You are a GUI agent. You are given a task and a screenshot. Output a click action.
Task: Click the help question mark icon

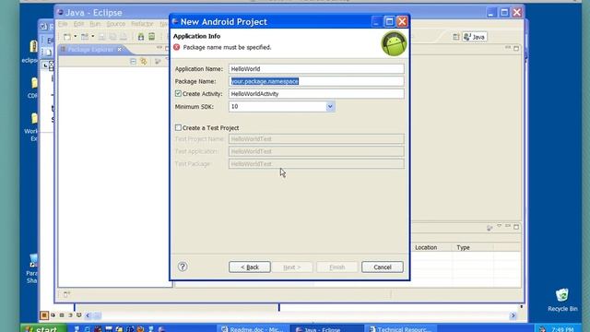click(183, 267)
